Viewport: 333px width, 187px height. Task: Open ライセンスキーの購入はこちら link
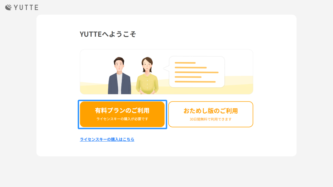click(x=107, y=139)
